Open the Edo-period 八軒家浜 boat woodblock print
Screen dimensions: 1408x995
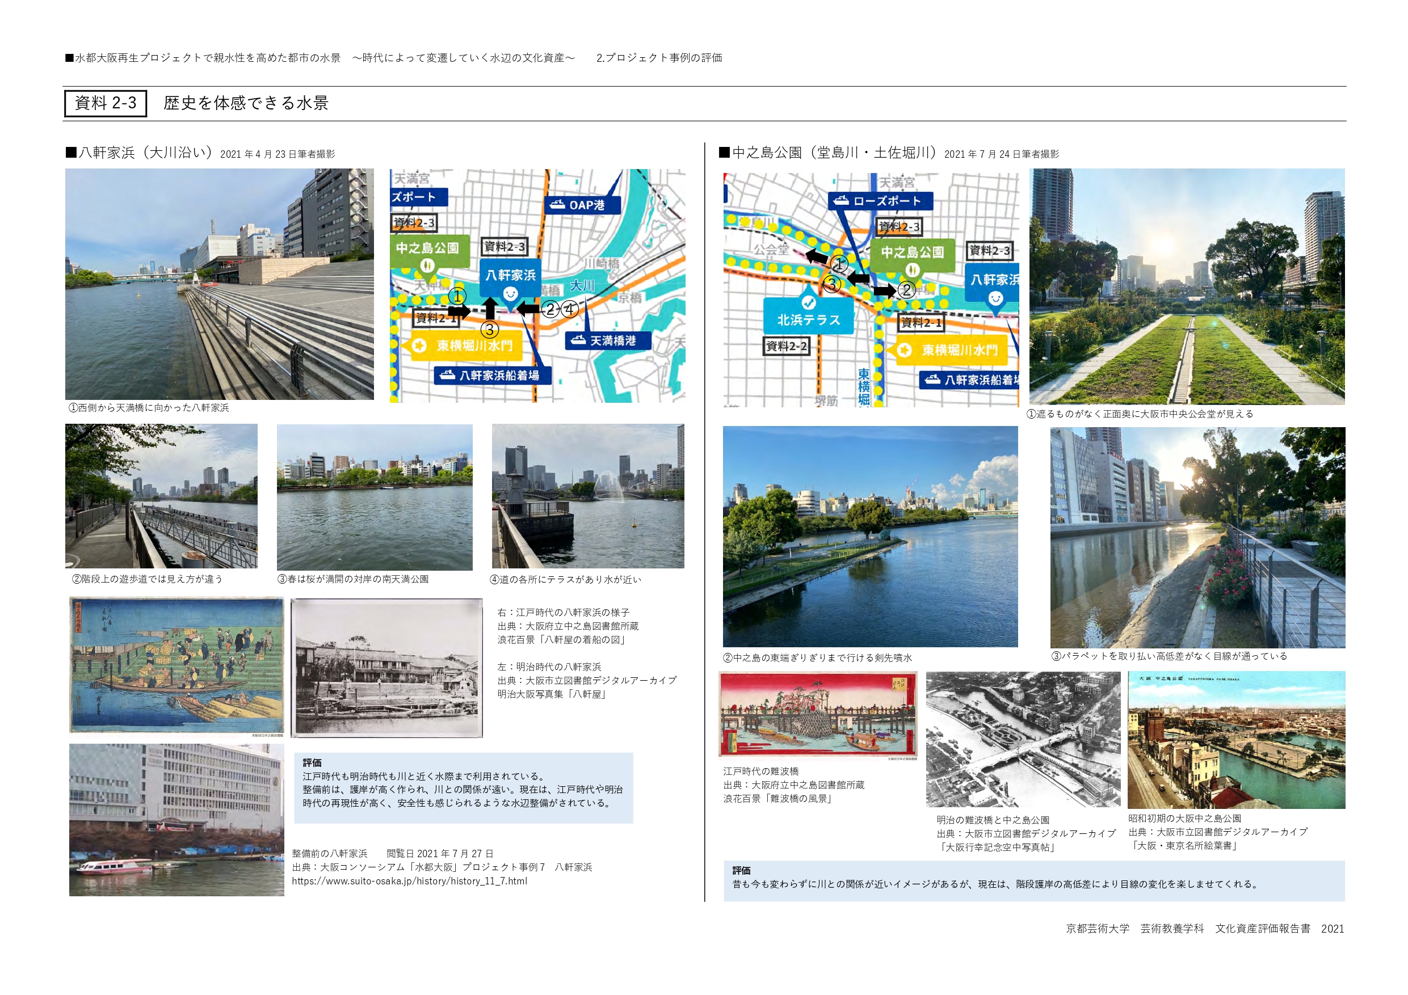[176, 665]
